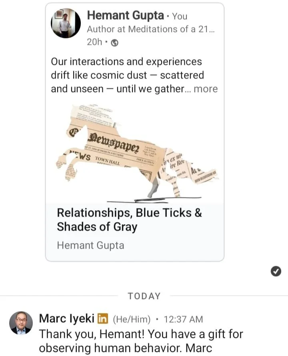
Task: Open Hemant Gupta's profile picture
Action: coord(66,23)
